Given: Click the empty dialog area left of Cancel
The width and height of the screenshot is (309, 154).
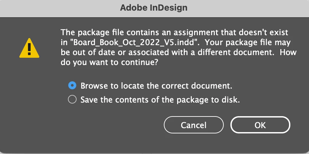Looking at the screenshot, I should click(100, 125).
